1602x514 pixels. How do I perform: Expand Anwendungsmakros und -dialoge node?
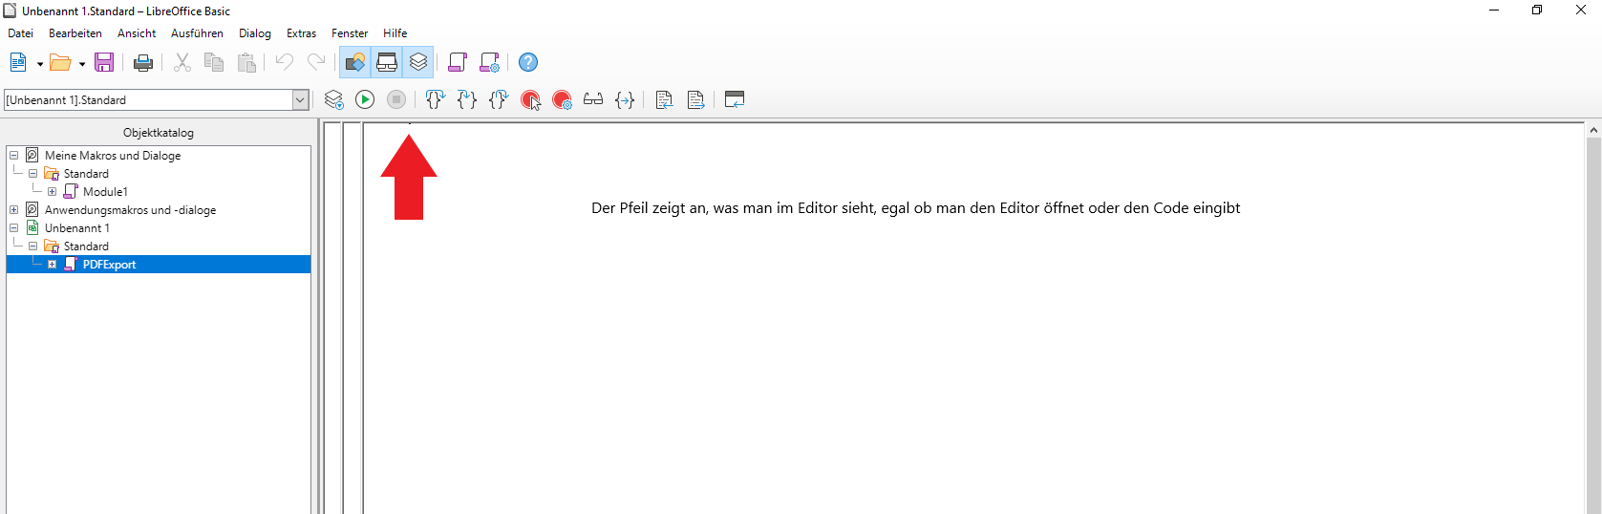[14, 210]
